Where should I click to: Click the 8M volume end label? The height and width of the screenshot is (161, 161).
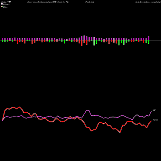tap(154, 110)
